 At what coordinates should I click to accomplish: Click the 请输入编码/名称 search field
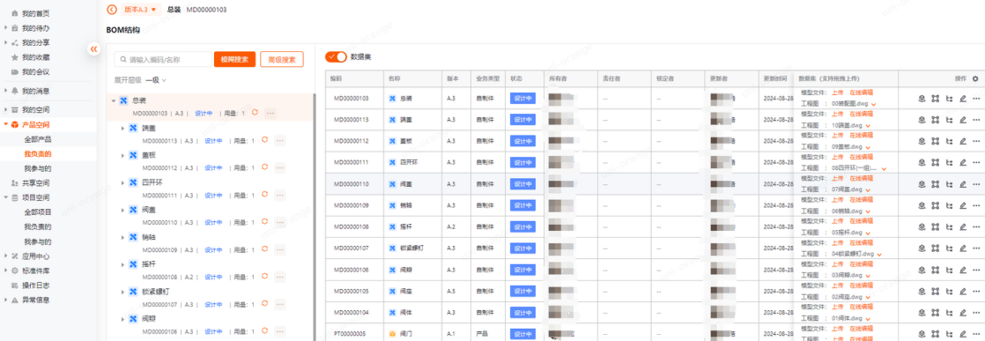tap(163, 60)
